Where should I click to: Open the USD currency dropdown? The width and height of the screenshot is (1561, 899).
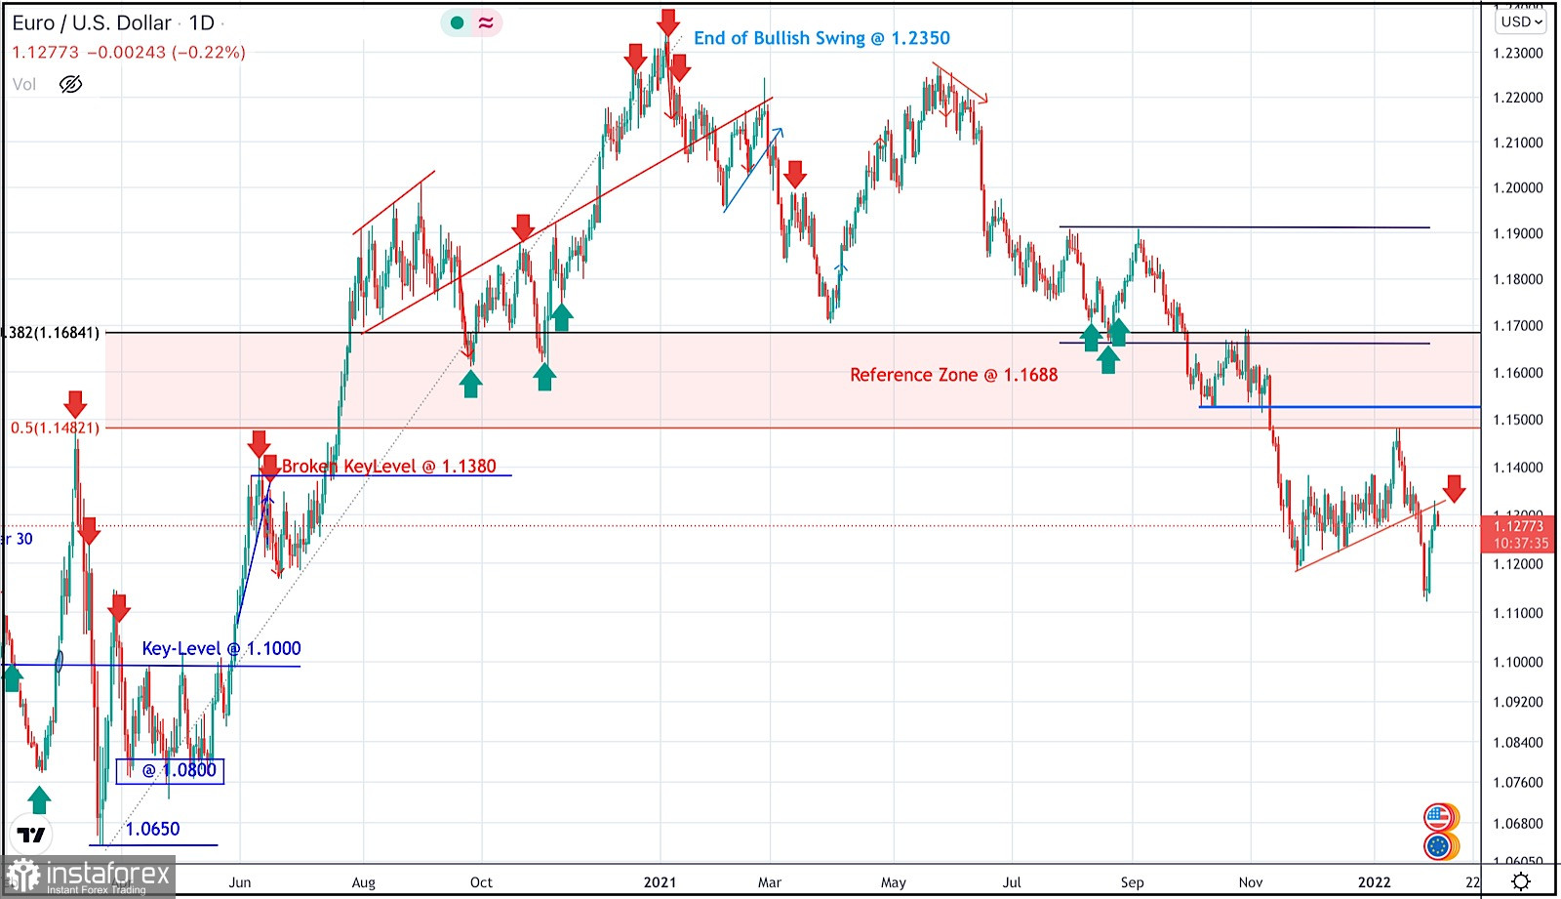click(1522, 21)
